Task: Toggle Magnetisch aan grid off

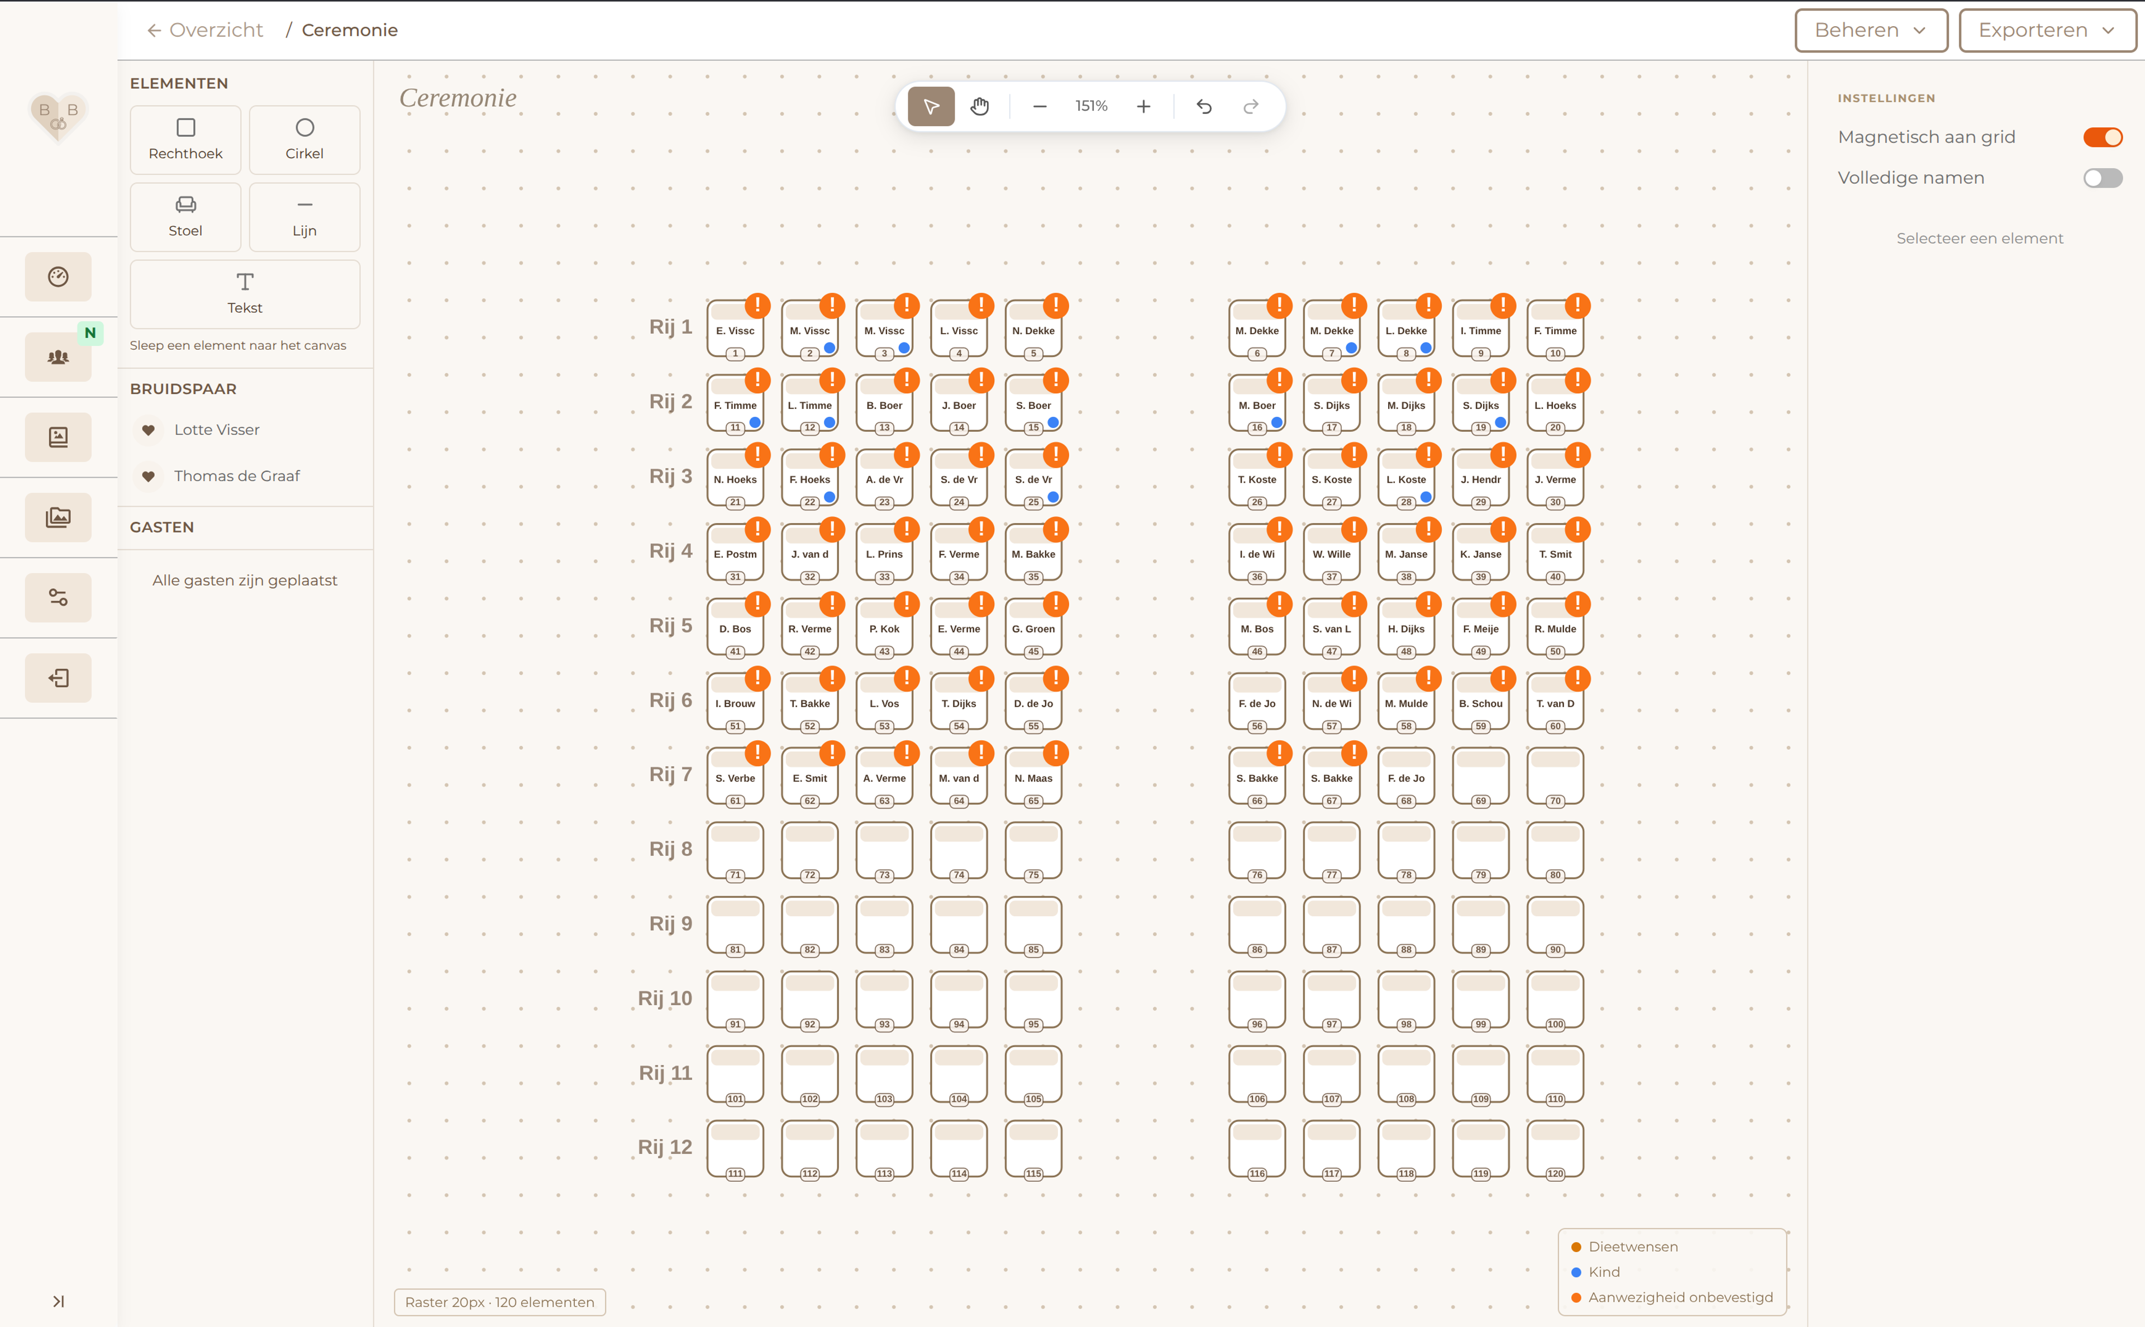Action: [x=2103, y=137]
